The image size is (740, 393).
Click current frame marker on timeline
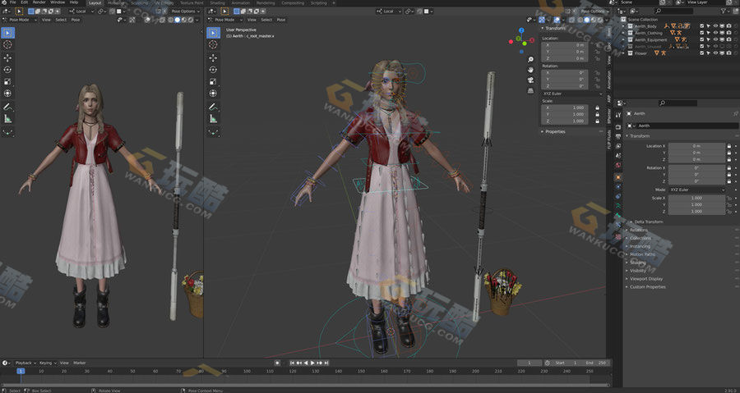tap(21, 371)
